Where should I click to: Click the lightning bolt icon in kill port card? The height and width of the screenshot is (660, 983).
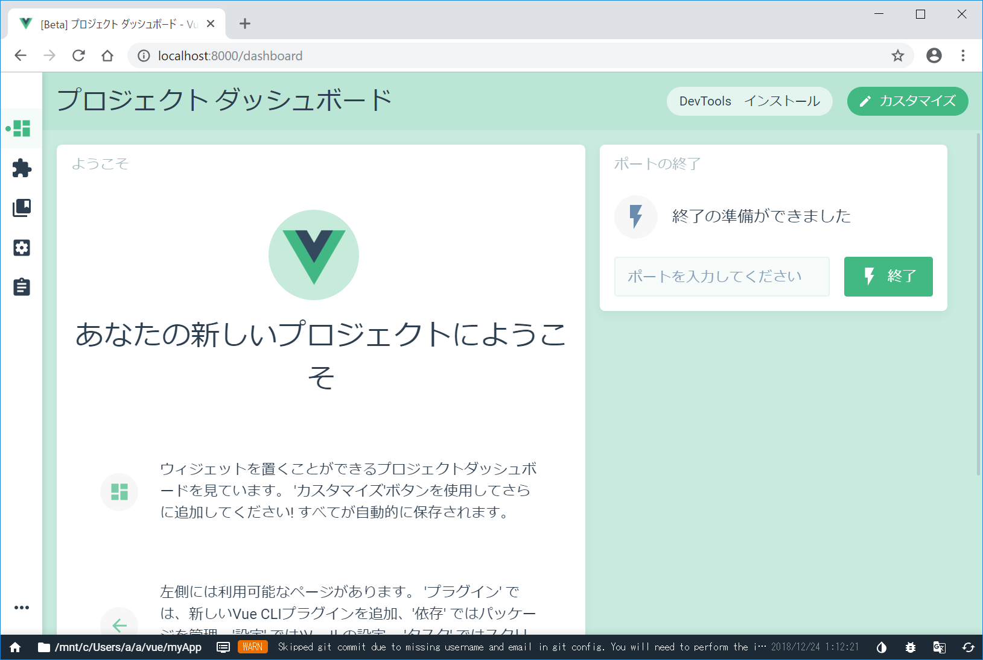pos(636,216)
